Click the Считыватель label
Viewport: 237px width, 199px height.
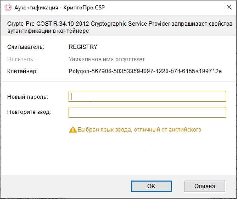(x=26, y=47)
